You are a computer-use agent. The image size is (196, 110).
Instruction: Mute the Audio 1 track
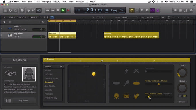coord(15,30)
